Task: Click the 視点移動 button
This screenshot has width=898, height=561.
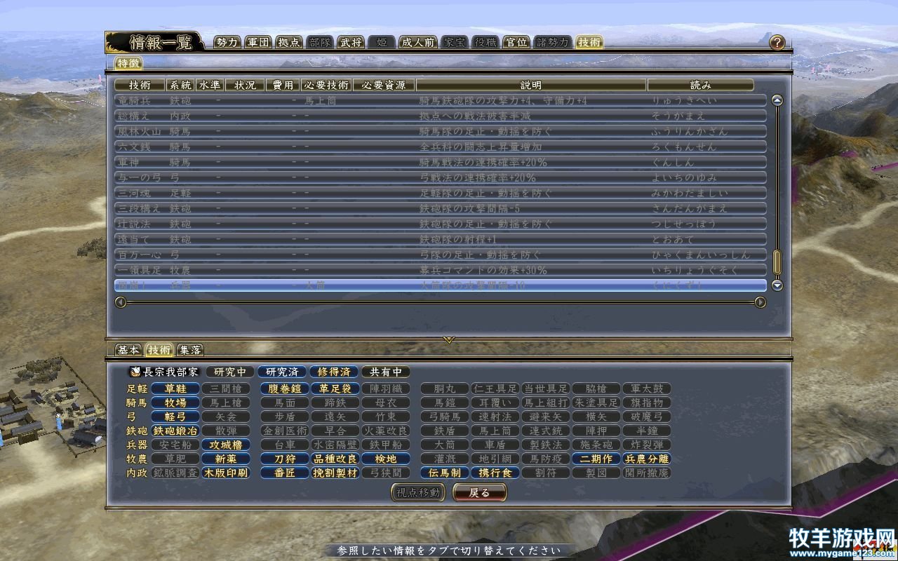Action: click(418, 493)
